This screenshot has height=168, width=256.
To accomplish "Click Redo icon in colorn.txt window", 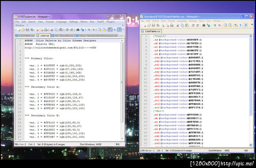I will tap(72, 30).
